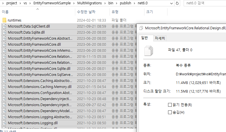Select the file modified 2016-11-15 05:38
This screenshot has height=132, width=226.
pos(69,56)
